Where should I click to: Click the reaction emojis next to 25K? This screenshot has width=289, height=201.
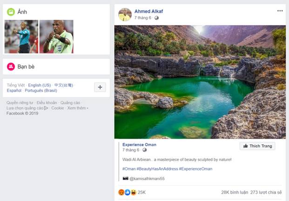click(x=127, y=192)
